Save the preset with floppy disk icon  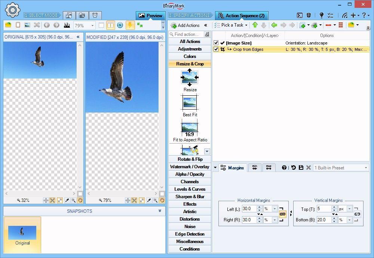click(301, 168)
